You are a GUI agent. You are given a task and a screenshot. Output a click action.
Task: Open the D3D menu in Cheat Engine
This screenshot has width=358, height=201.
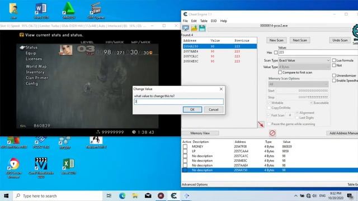coord(214,21)
